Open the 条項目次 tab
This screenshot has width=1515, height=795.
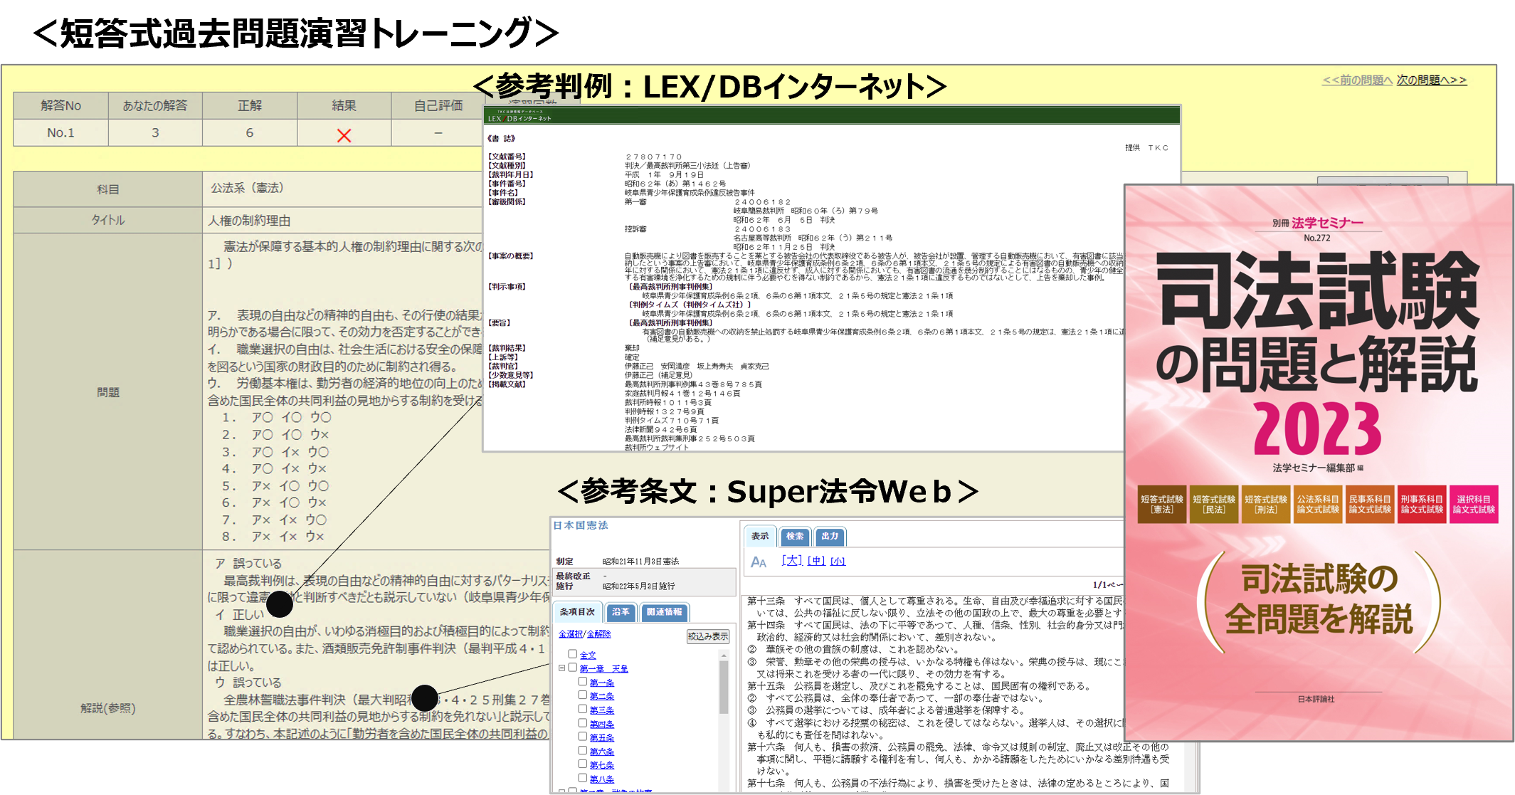577,612
